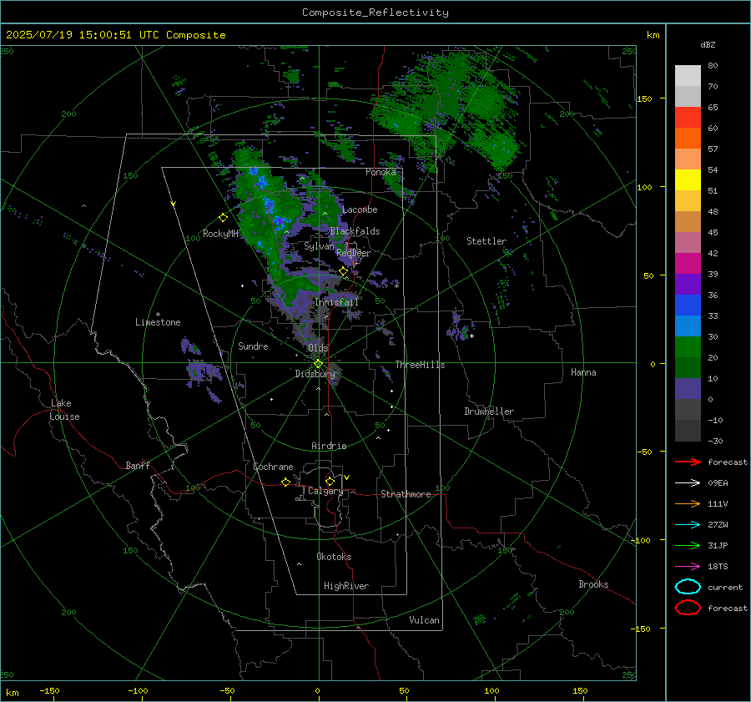Screen dimensions: 751x702
Task: Click the Drumheller label
Action: [x=489, y=412]
